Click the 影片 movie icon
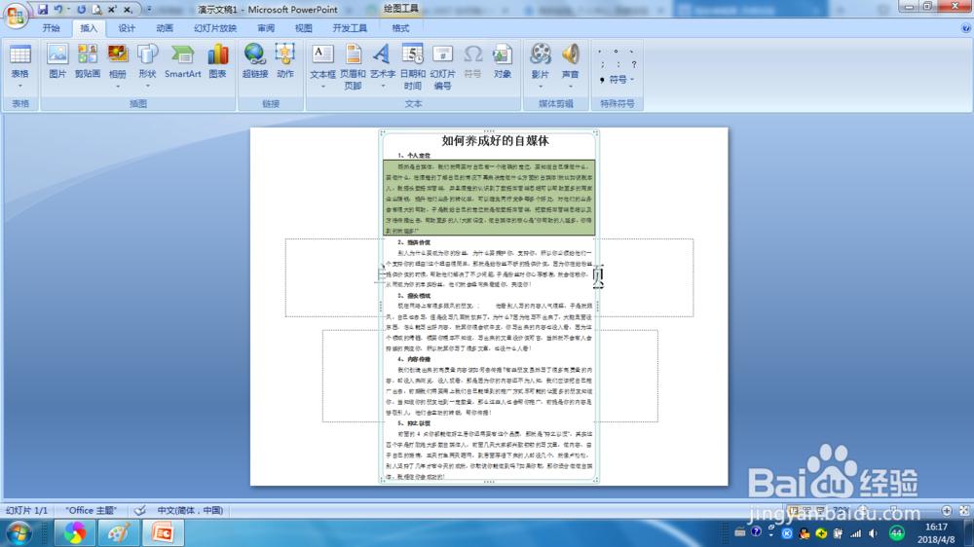 click(541, 55)
